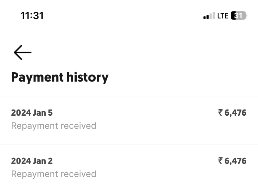Tap the rupee symbol on Jan 5 amount
Screen dimensions: 258x188
221,113
